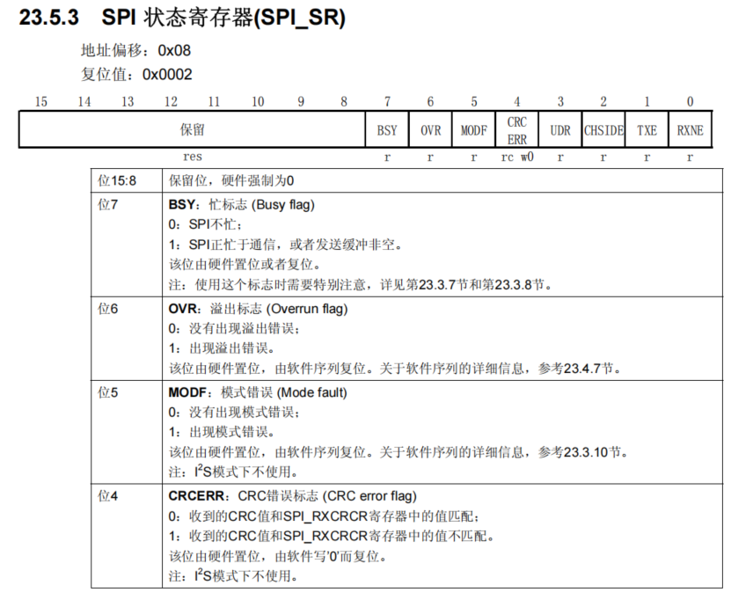The image size is (753, 607).
Task: Click the BSY field in the register diagram
Action: pyautogui.click(x=386, y=129)
